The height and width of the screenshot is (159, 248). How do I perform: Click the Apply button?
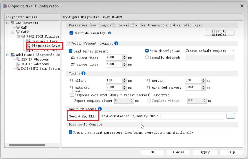coord(205,152)
